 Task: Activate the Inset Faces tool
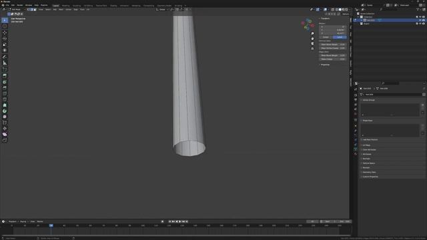tap(5, 82)
